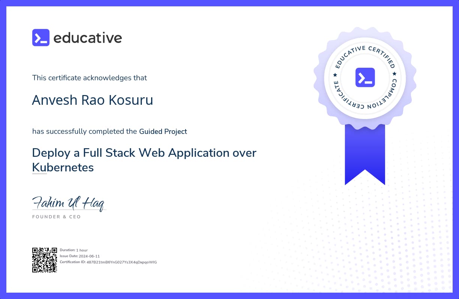
Task: Select the text 'This certificate acknowledges that'
Action: [90, 78]
